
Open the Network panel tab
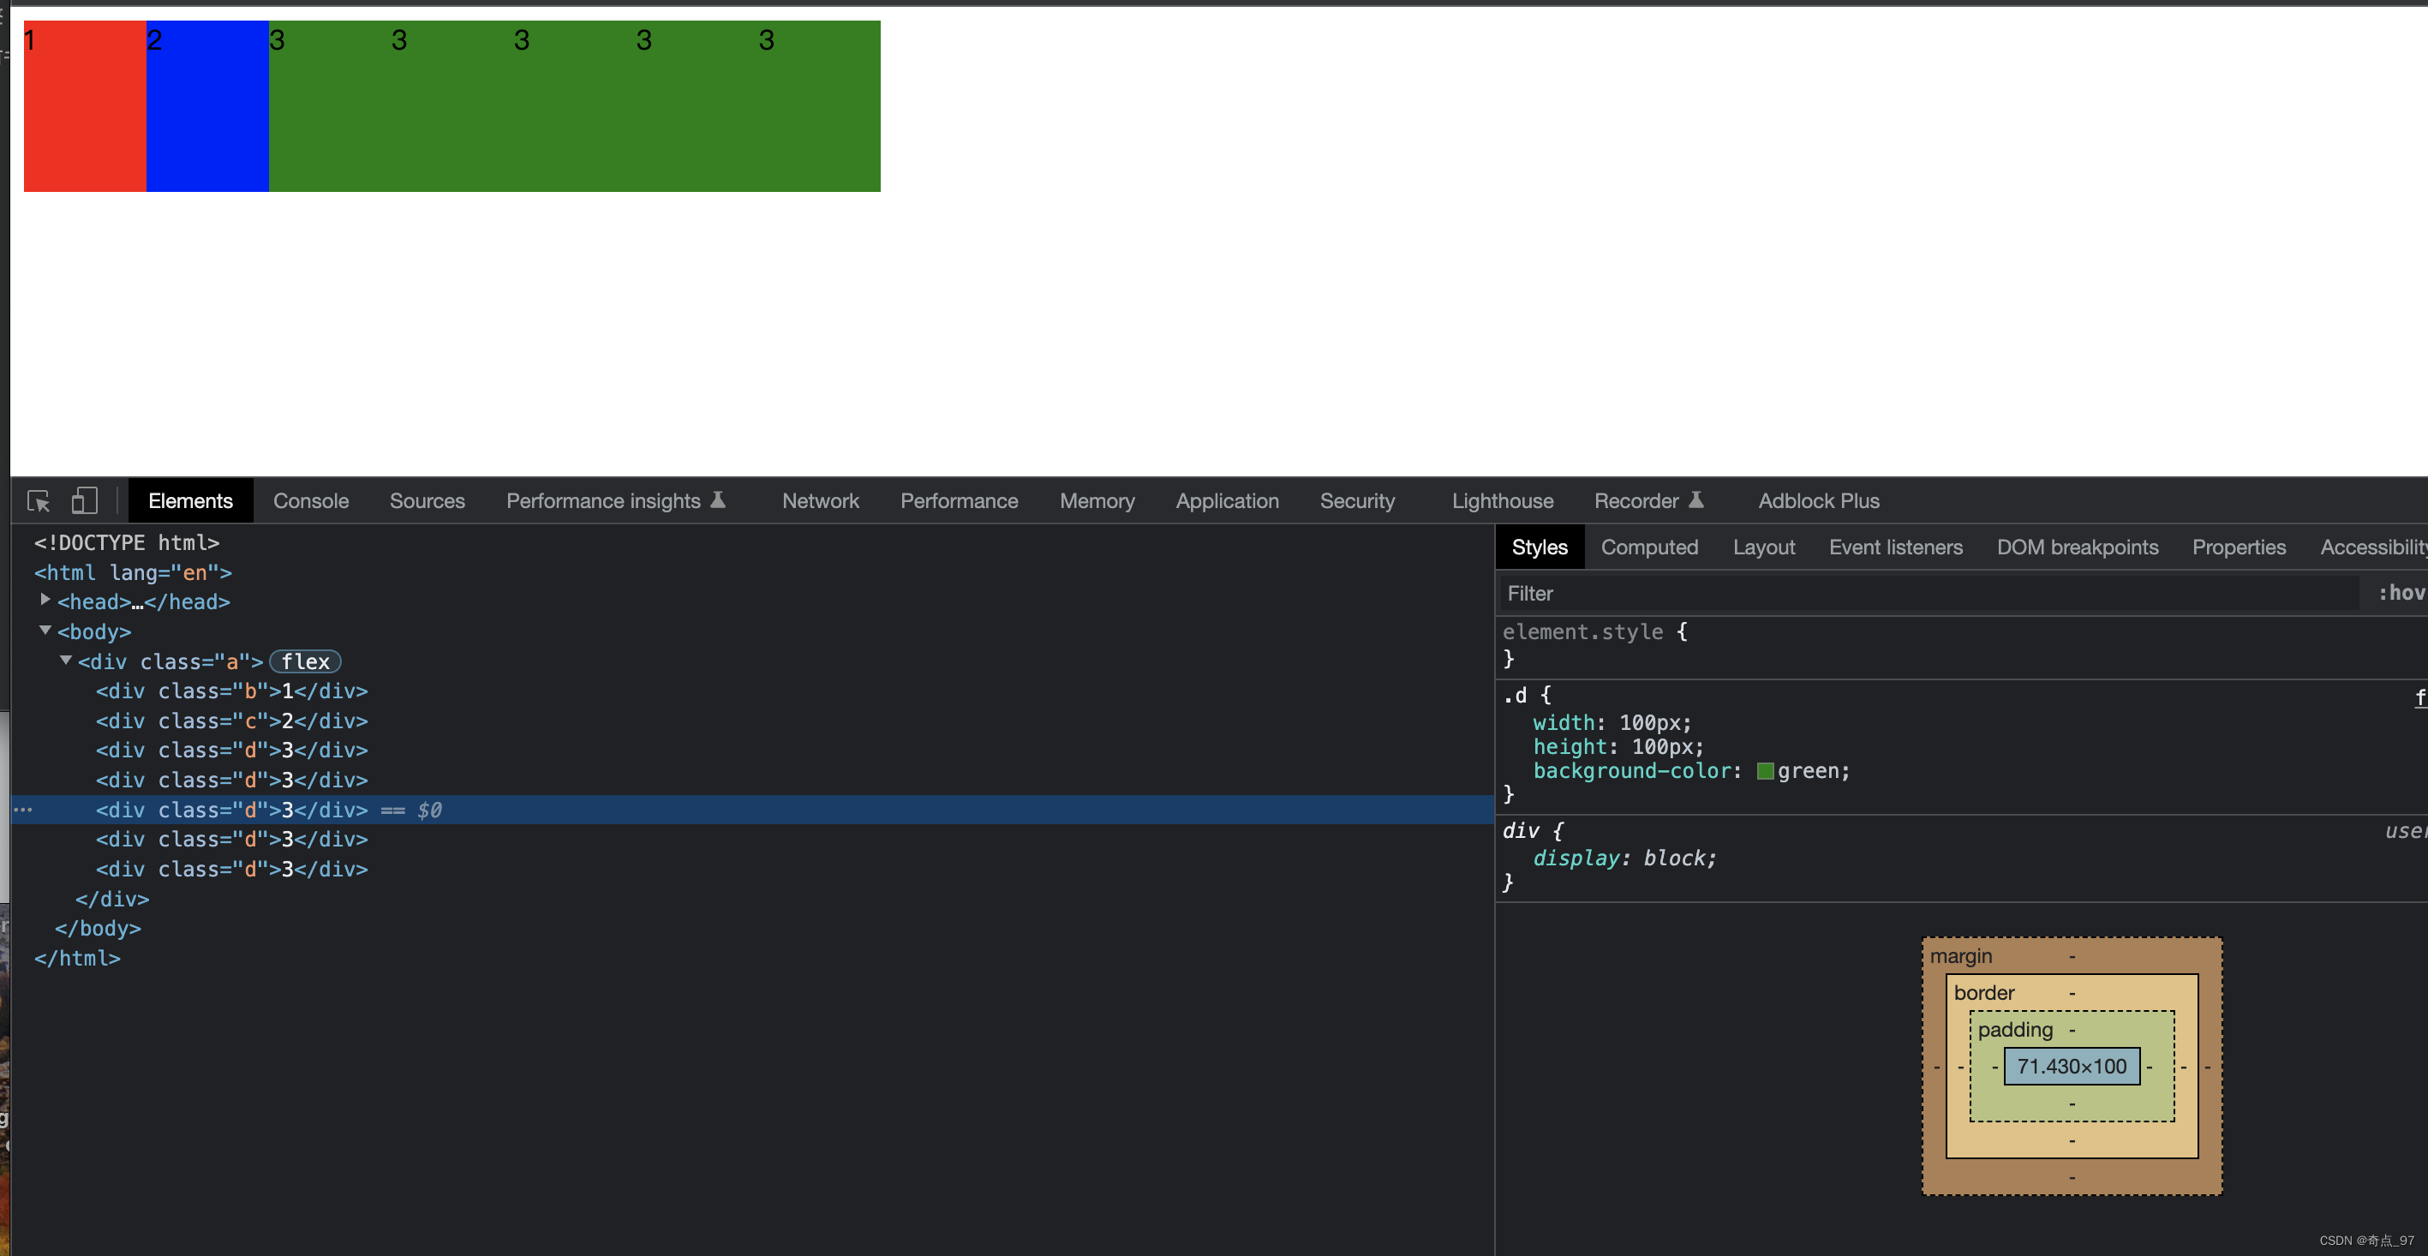tap(820, 500)
